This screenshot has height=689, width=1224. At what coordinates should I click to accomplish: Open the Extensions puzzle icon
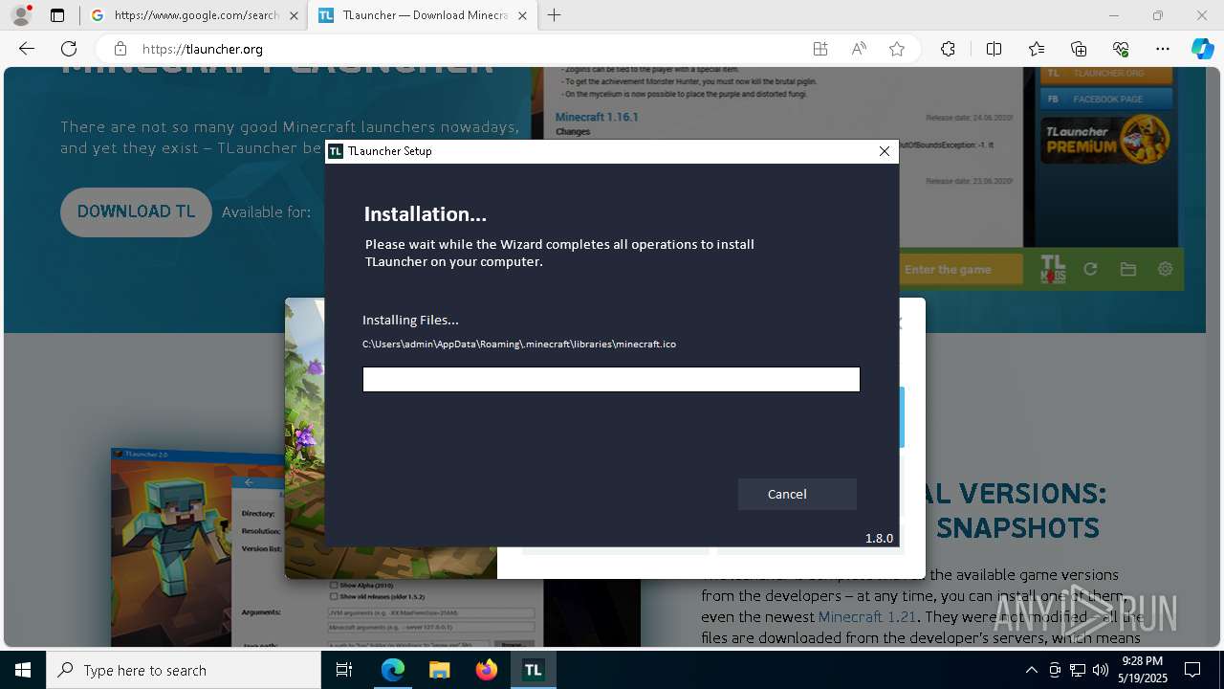pos(948,49)
